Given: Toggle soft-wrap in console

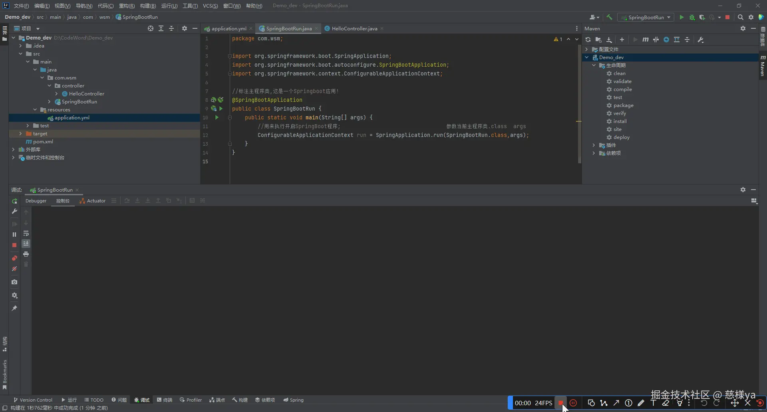Looking at the screenshot, I should 26,234.
